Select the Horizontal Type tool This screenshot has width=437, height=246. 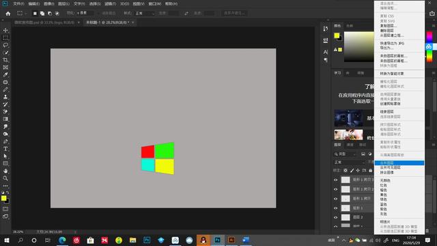pyautogui.click(x=5, y=149)
